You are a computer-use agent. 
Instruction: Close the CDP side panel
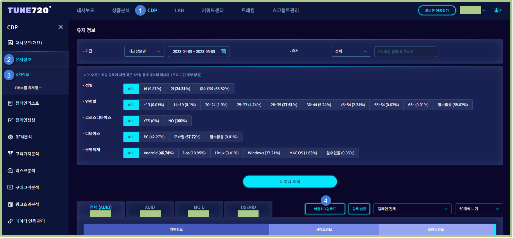click(x=60, y=27)
